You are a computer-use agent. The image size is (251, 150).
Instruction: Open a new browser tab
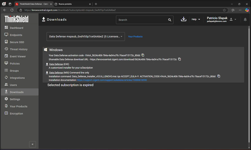pos(96,4)
